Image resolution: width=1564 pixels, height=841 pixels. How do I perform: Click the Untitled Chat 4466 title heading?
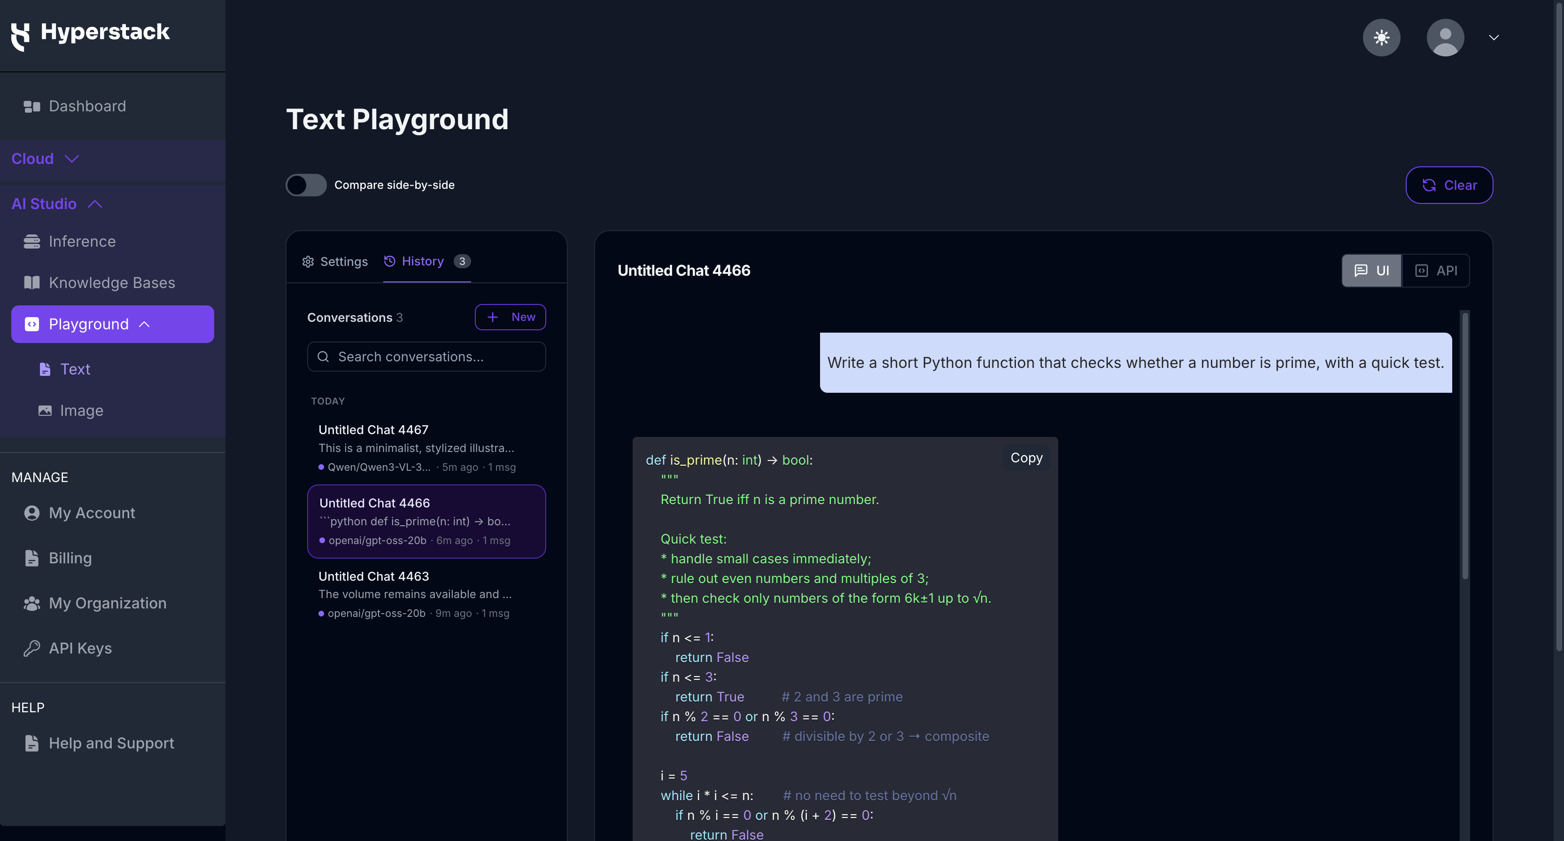[x=684, y=271]
